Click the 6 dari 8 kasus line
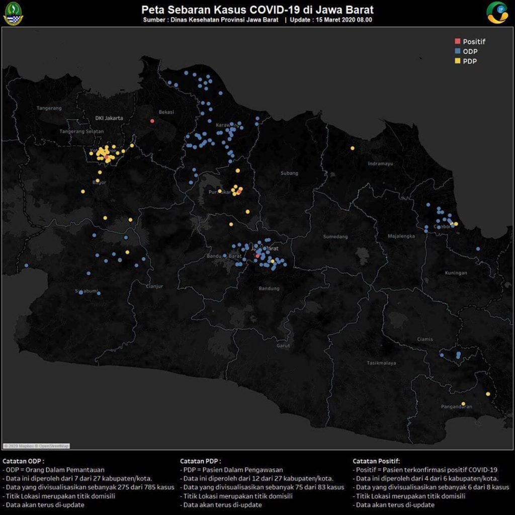The width and height of the screenshot is (515, 515). point(431,487)
